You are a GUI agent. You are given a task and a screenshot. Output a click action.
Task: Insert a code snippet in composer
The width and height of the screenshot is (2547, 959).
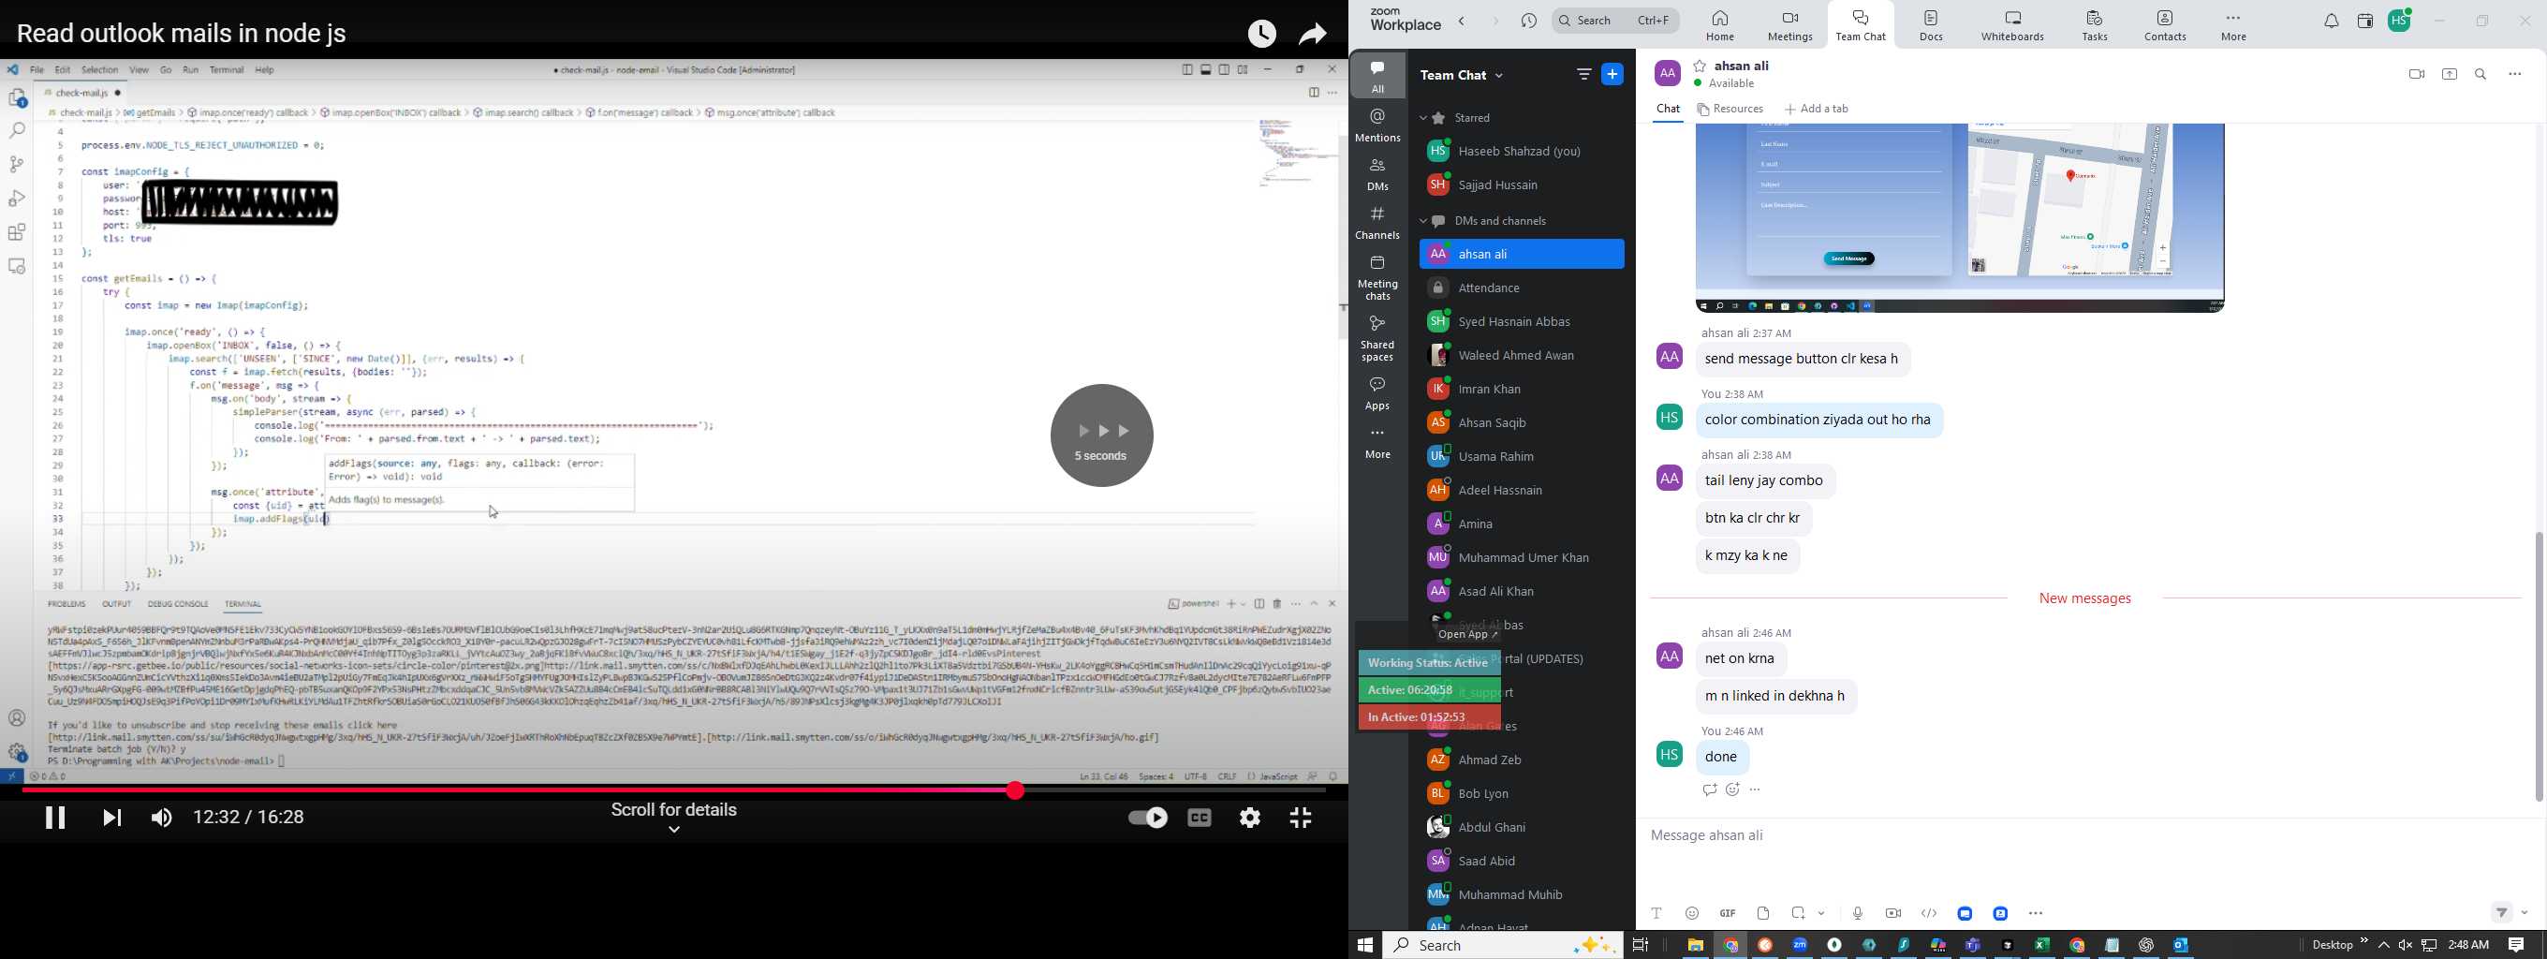pos(1928,913)
